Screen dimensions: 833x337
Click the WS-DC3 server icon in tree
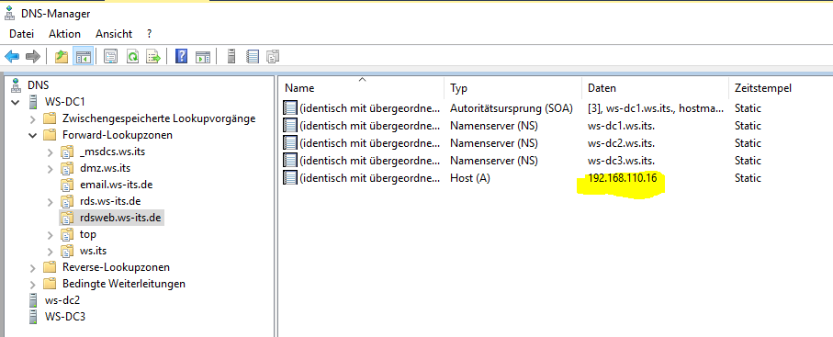(33, 317)
